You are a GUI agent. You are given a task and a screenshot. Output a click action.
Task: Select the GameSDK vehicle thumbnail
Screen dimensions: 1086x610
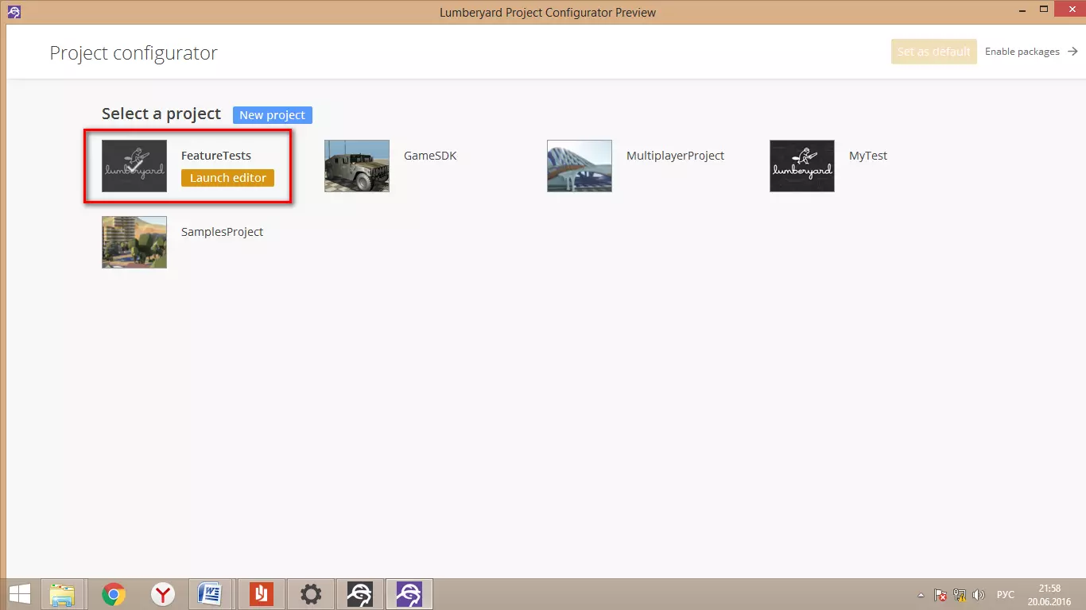[357, 166]
